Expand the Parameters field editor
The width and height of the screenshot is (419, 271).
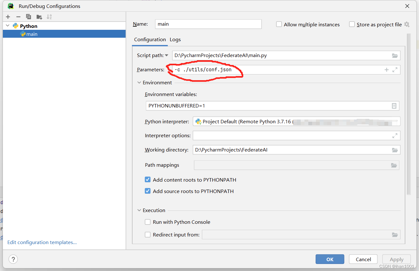pyautogui.click(x=395, y=70)
